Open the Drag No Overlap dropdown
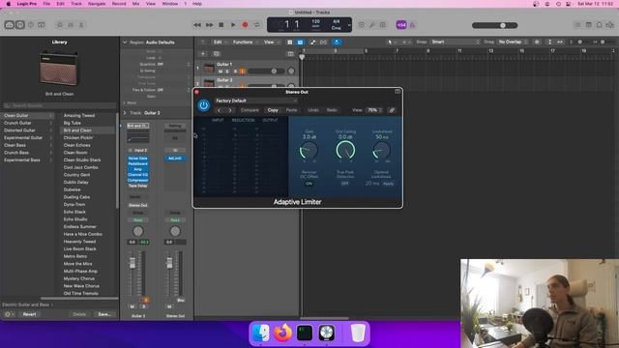 513,42
